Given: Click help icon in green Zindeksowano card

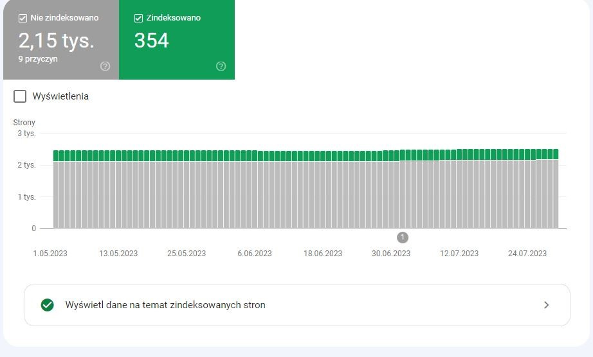Looking at the screenshot, I should (221, 66).
